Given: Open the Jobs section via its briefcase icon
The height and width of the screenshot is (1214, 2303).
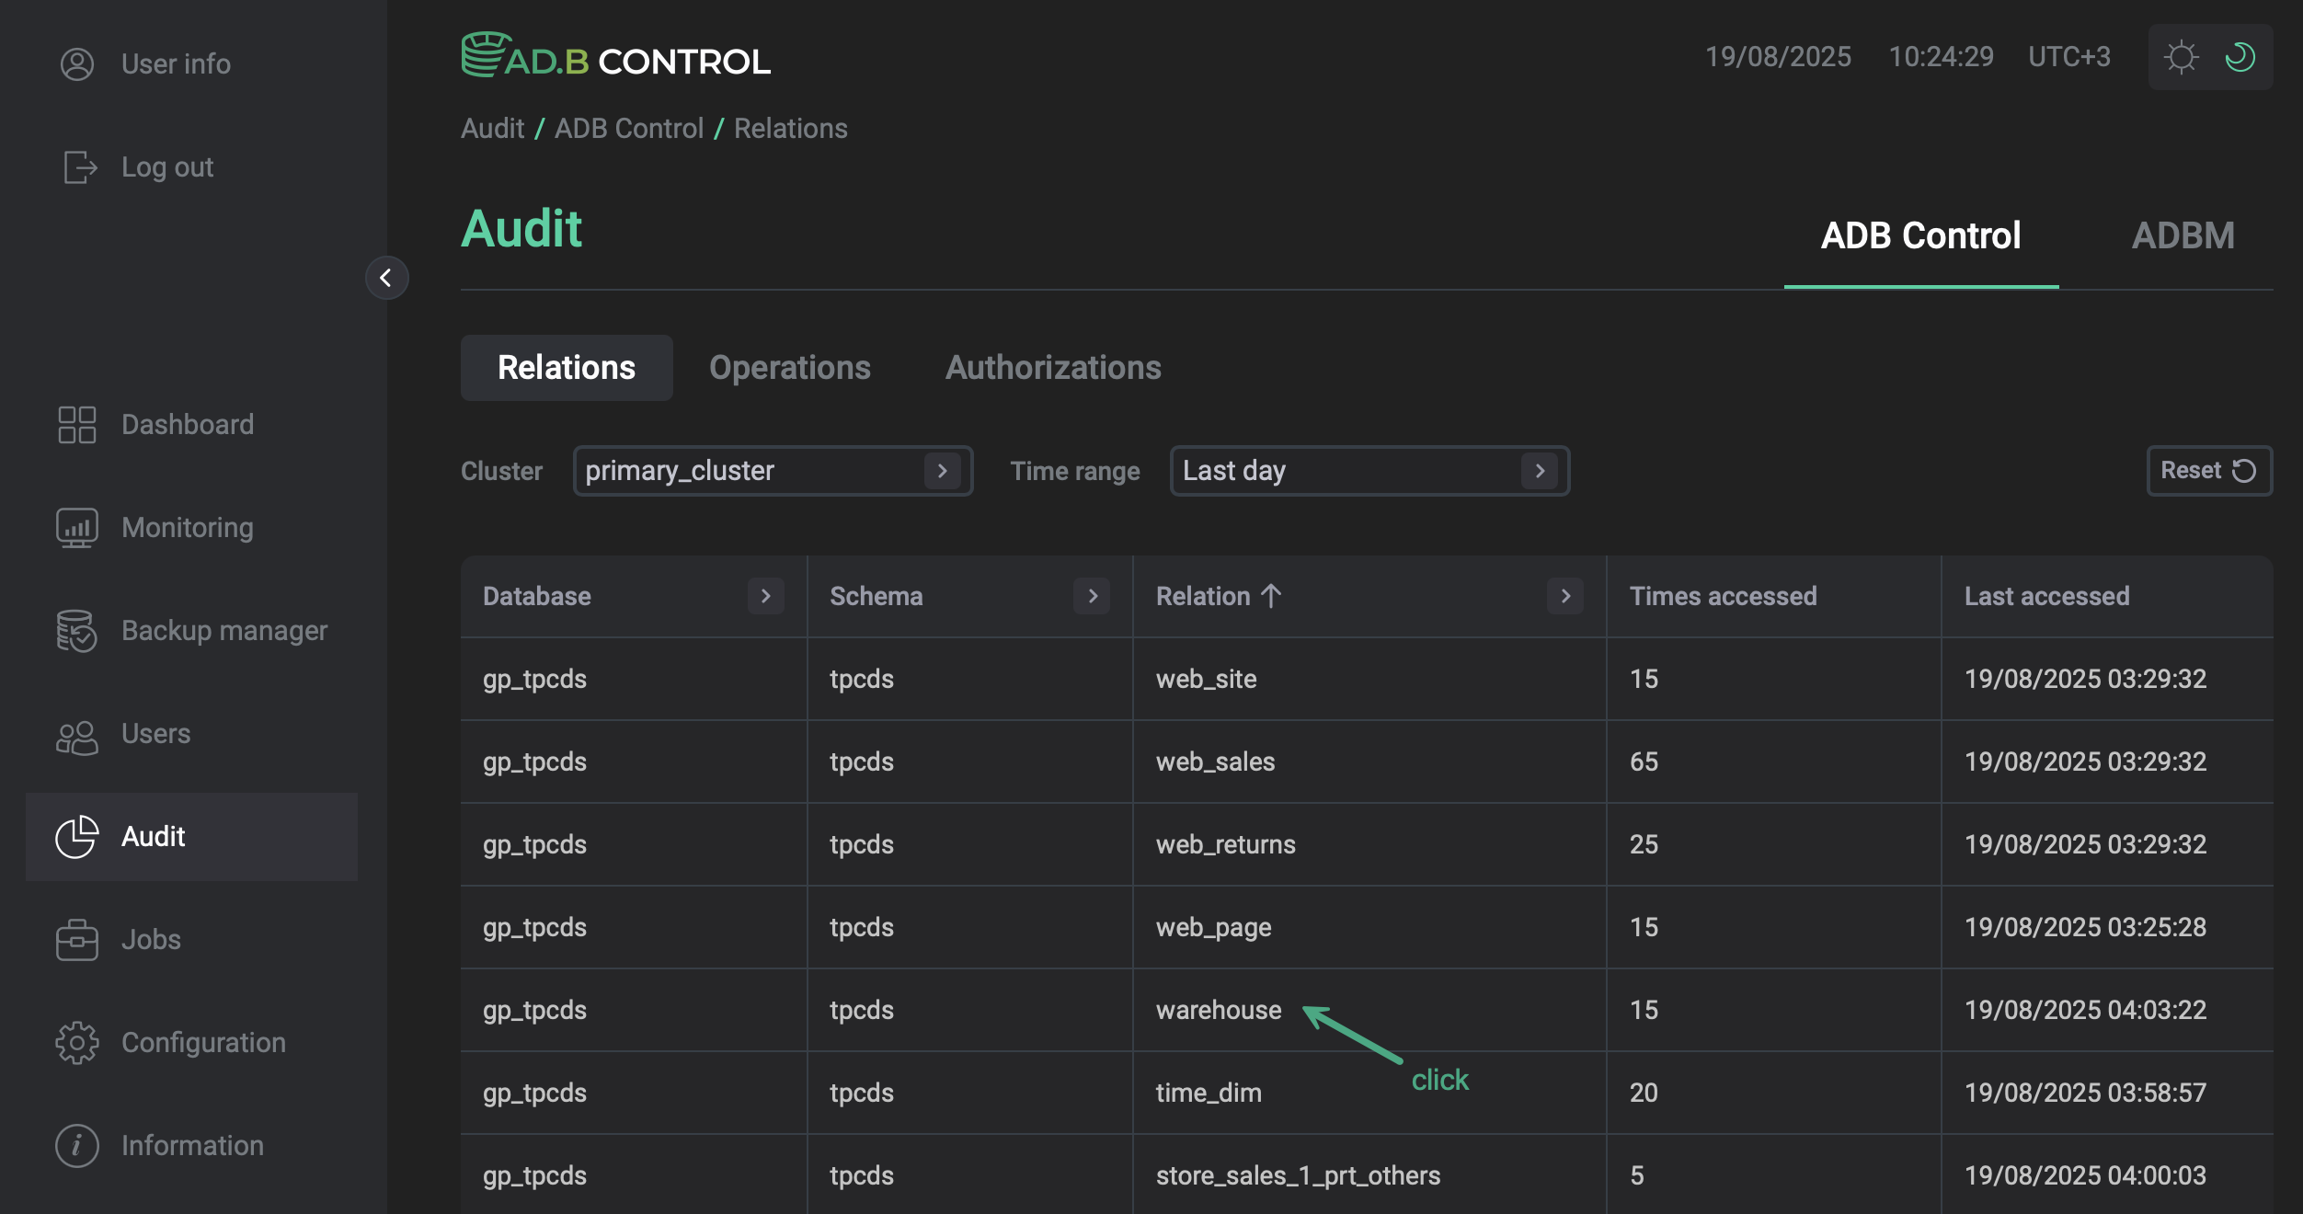Looking at the screenshot, I should click(x=77, y=939).
